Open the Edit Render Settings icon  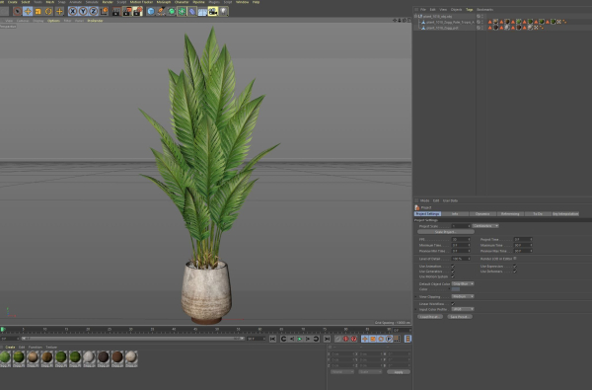tap(137, 11)
